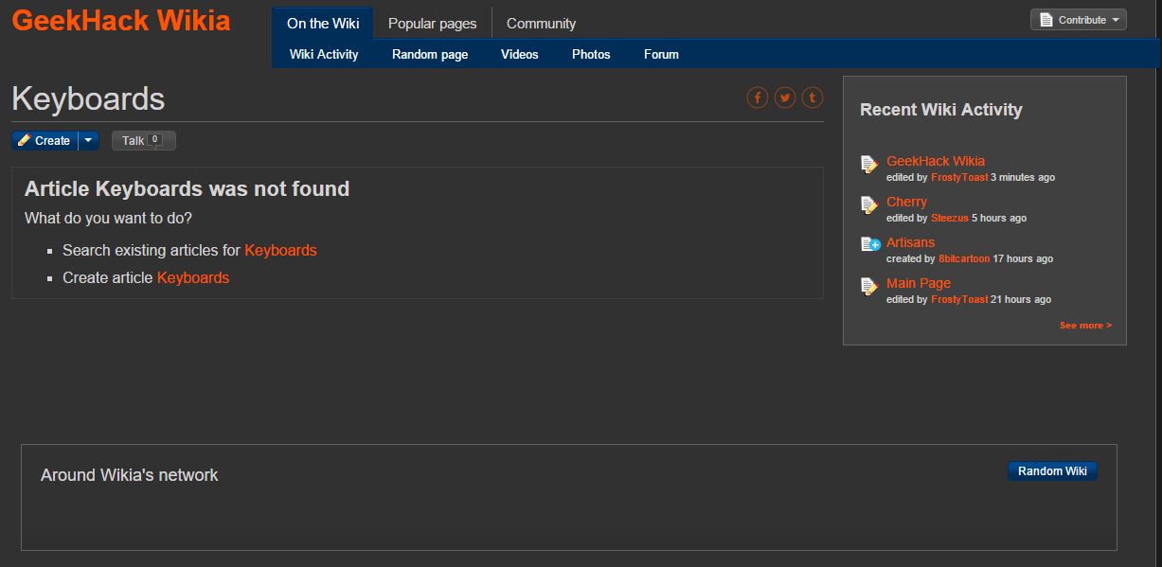The width and height of the screenshot is (1162, 567).
Task: Click edit icon beside GeekHack Wikia activity
Action: tap(869, 165)
